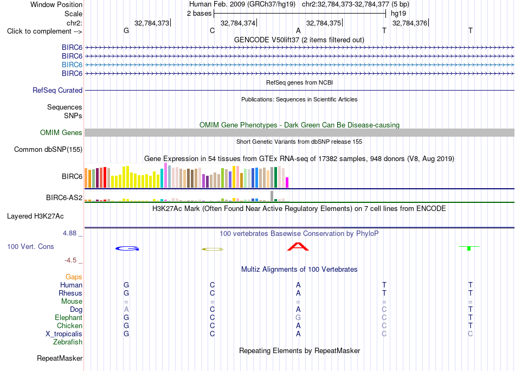Click the 100 Vert. Cons label
Screen dimensions: 515x371
coord(30,246)
